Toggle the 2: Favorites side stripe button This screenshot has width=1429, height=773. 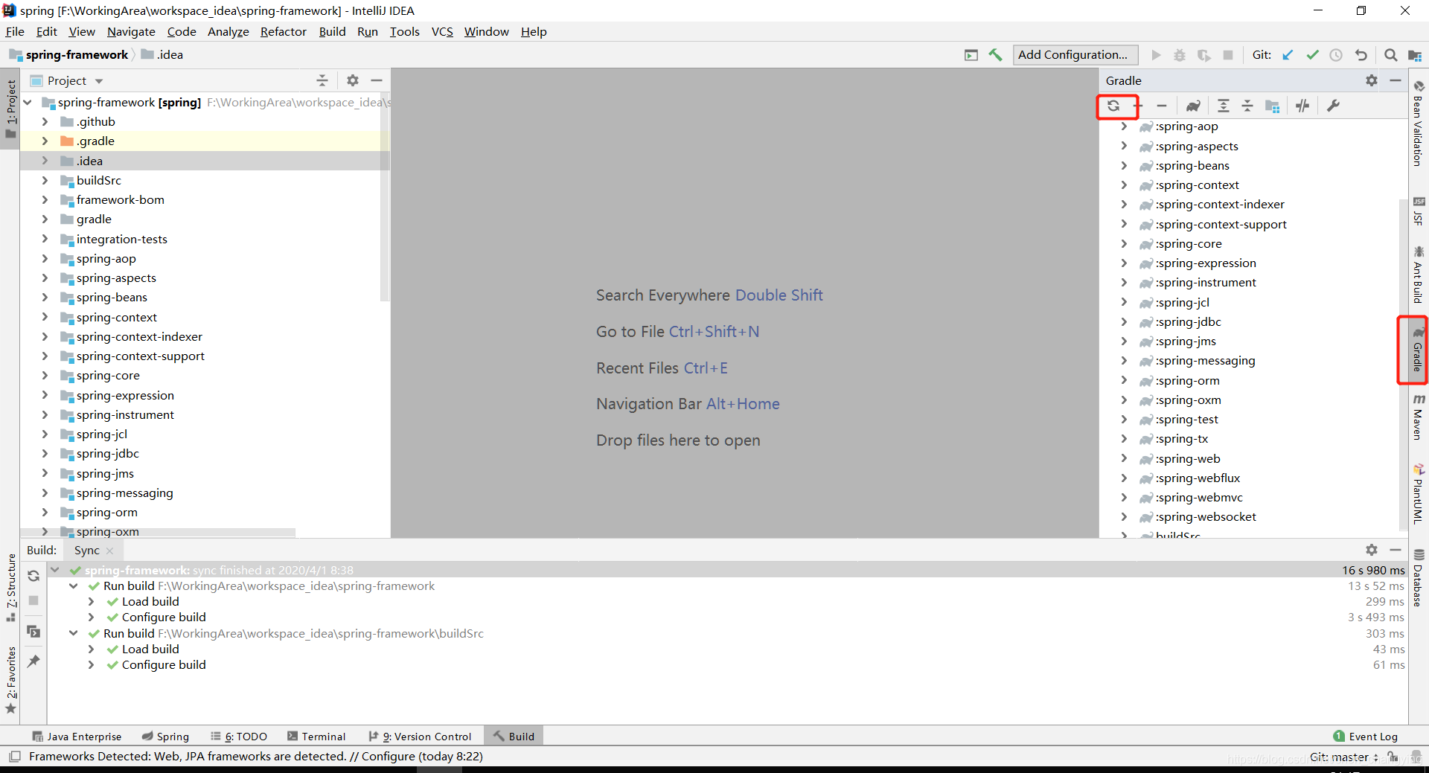click(x=10, y=680)
